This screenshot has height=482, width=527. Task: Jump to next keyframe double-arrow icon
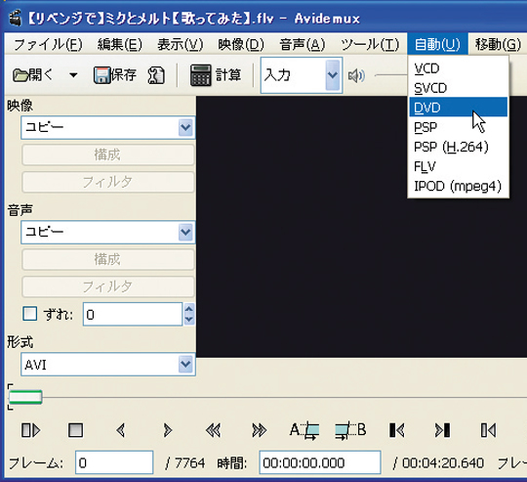pos(260,430)
